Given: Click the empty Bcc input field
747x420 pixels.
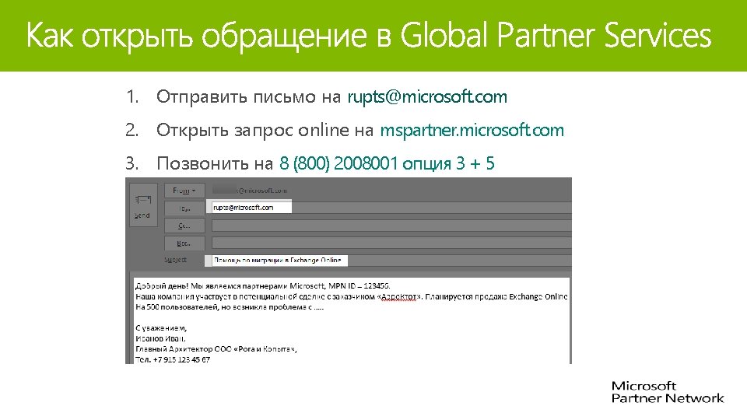Looking at the screenshot, I should point(391,243).
